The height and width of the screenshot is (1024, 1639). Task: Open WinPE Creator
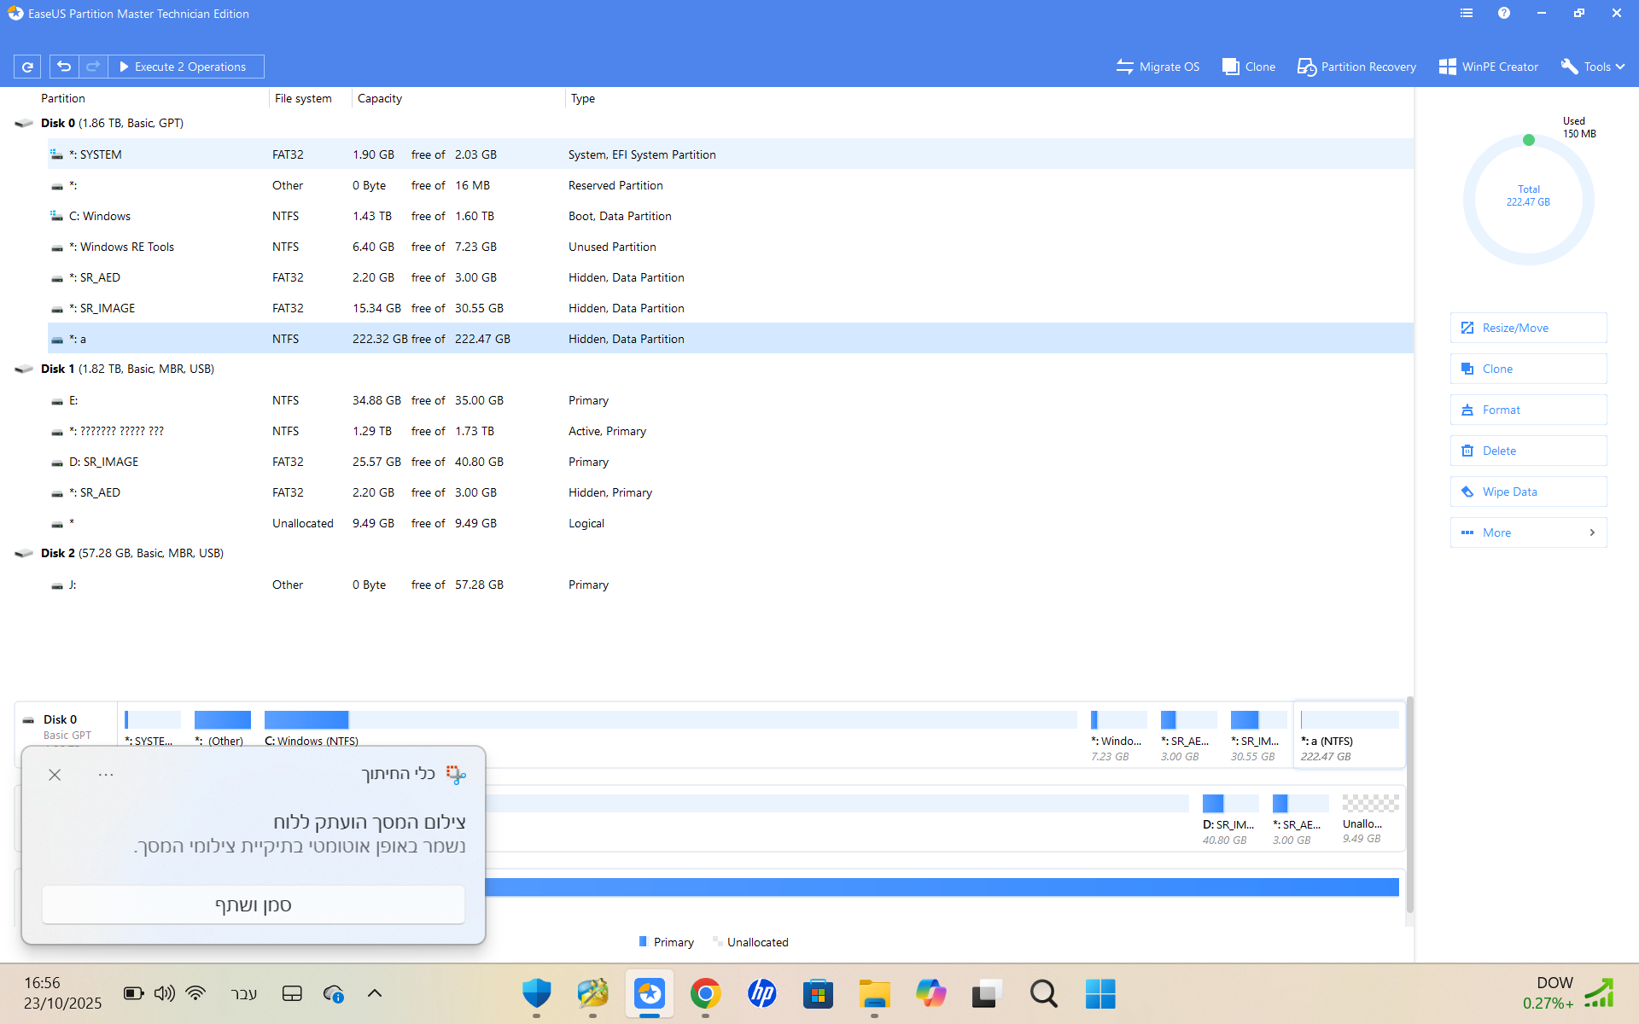[1488, 67]
